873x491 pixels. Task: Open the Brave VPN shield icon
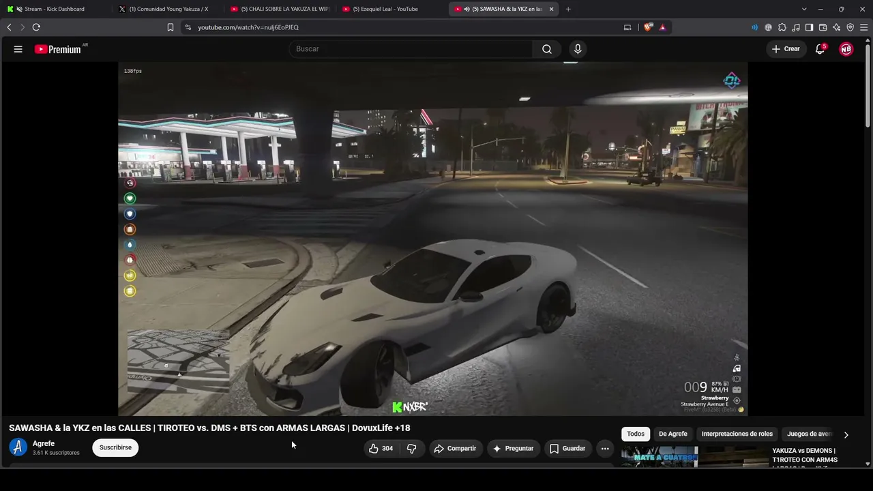(850, 27)
